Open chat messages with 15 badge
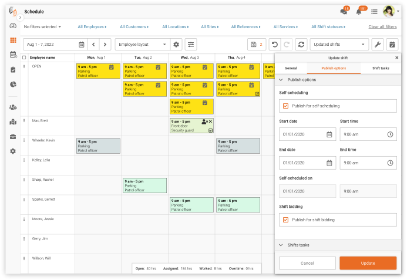Viewport: 407px width, 280px height. tap(344, 11)
